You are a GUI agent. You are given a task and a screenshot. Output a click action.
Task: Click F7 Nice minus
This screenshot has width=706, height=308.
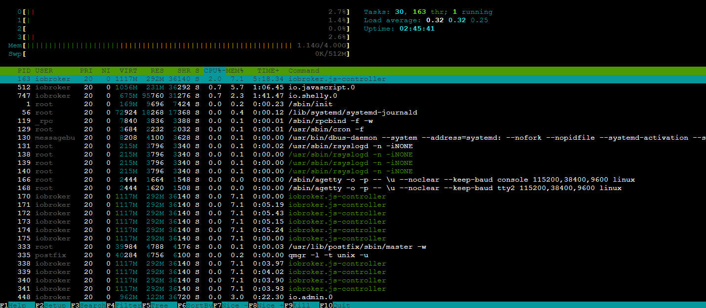click(231, 306)
